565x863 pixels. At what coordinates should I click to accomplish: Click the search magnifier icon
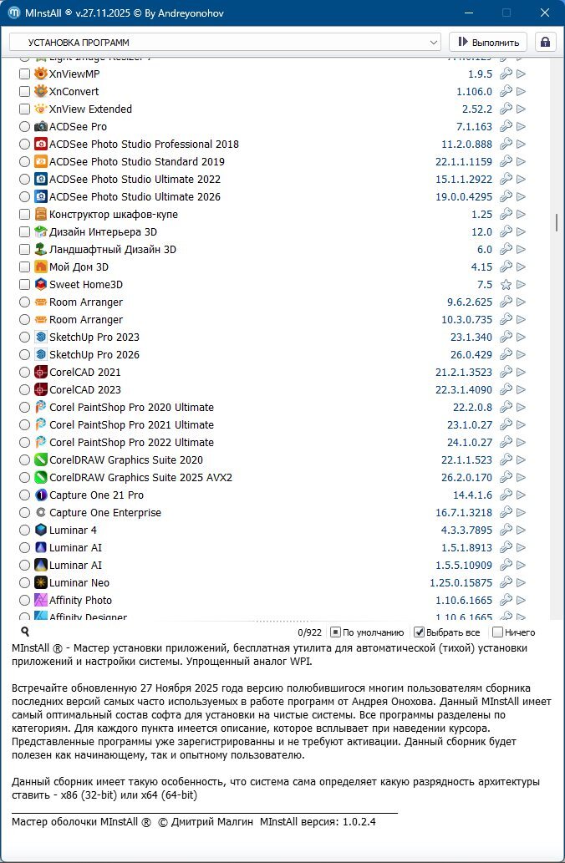click(25, 632)
